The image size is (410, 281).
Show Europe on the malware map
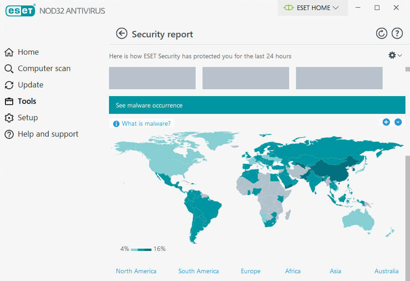click(x=250, y=271)
